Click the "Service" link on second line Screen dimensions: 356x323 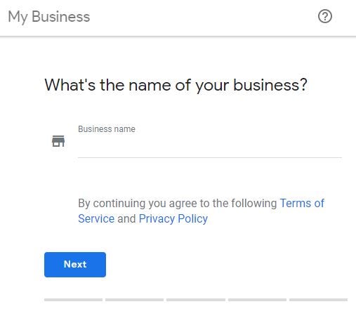(96, 218)
